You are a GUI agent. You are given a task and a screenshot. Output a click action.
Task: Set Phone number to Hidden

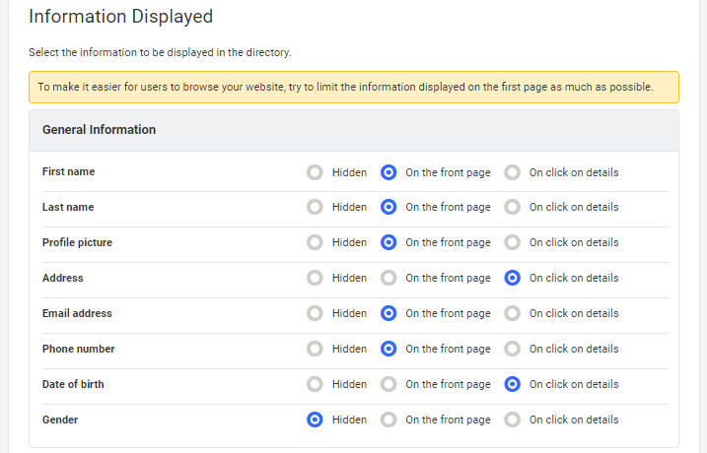coord(315,350)
